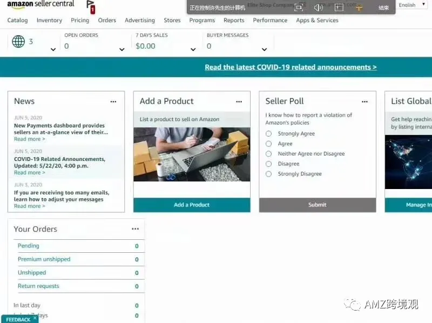Close the Feedback tab with the X
Image resolution: width=432 pixels, height=323 pixels.
click(35, 318)
